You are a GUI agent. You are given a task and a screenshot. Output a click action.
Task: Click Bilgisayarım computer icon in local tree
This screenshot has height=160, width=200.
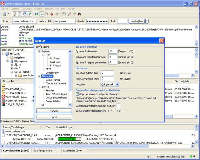pyautogui.click(x=12, y=61)
